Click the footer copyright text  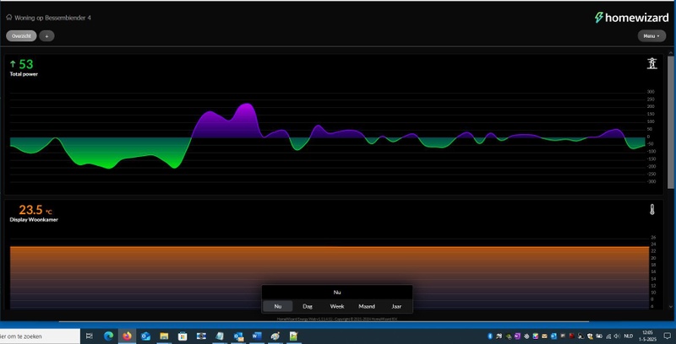pyautogui.click(x=336, y=319)
